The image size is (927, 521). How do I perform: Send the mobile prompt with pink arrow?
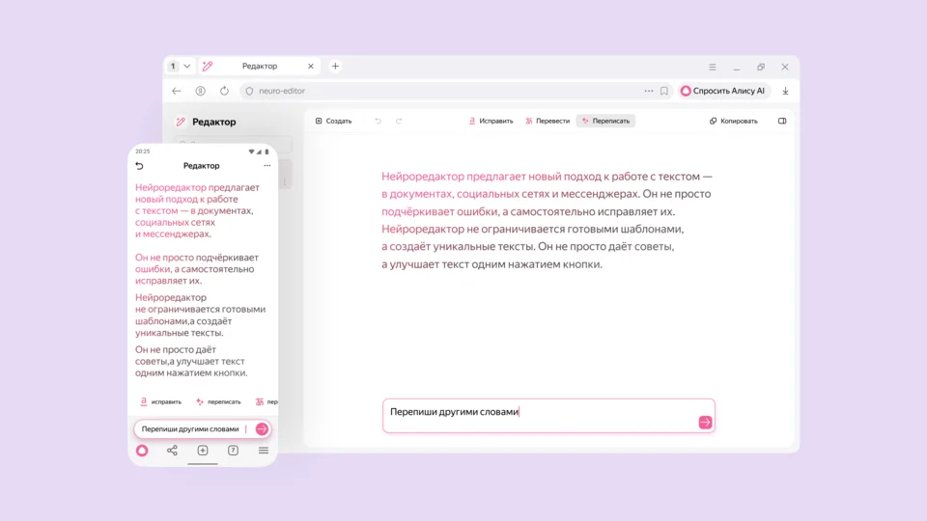[x=262, y=429]
